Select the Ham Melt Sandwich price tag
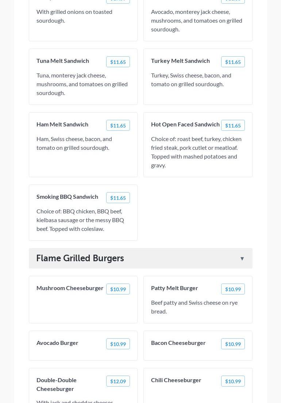The image size is (281, 403). click(118, 126)
